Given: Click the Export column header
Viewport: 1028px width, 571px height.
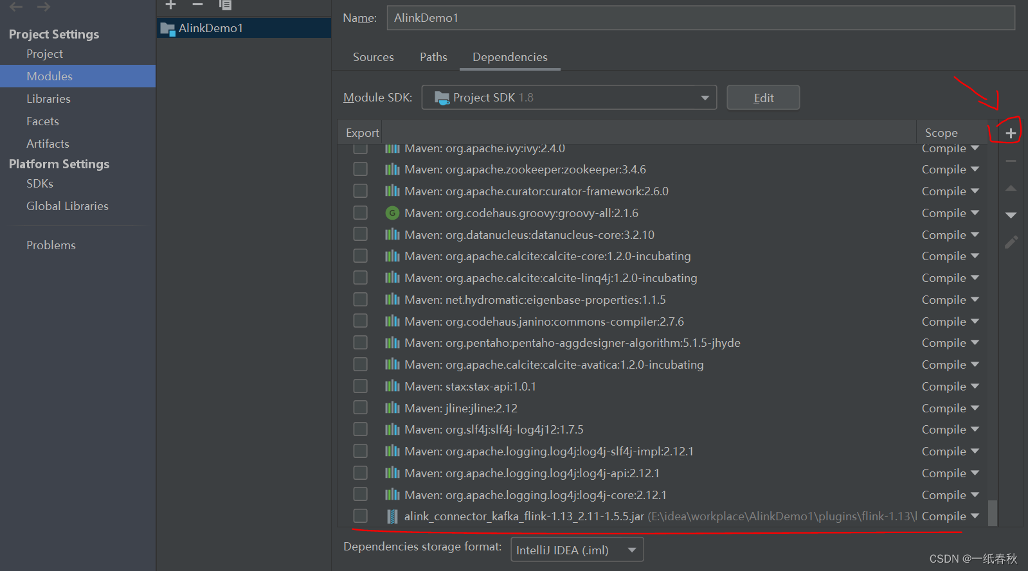Looking at the screenshot, I should 362,133.
